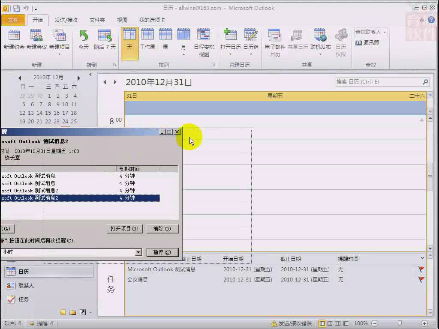Open the Customize Quick Access Toolbar dropdown
The width and height of the screenshot is (439, 329).
[36, 9]
